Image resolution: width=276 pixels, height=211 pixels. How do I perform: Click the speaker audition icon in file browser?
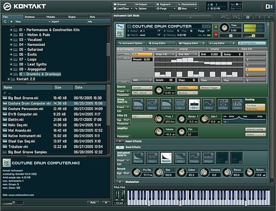(x=106, y=203)
